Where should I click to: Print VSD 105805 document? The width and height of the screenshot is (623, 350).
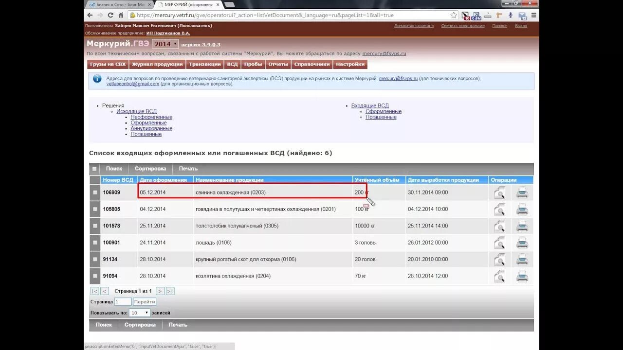[x=522, y=210]
